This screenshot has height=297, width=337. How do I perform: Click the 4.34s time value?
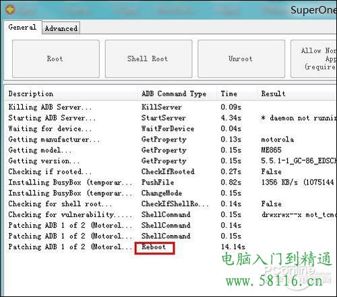(x=231, y=118)
